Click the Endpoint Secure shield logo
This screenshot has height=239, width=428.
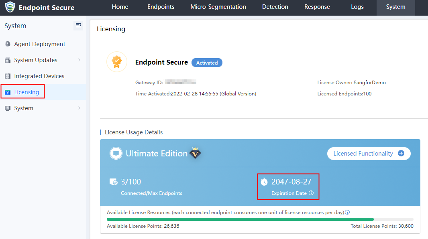point(10,7)
